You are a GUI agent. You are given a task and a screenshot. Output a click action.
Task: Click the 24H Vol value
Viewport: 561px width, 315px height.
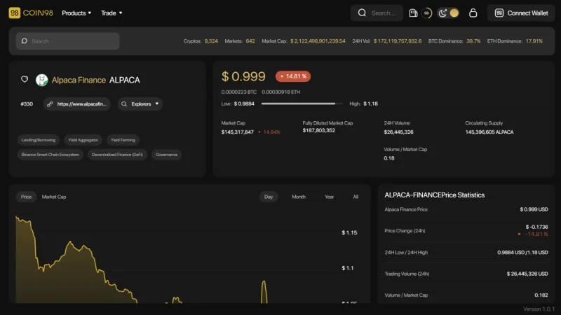pos(398,41)
